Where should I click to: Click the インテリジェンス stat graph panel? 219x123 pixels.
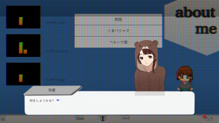[x=23, y=45]
